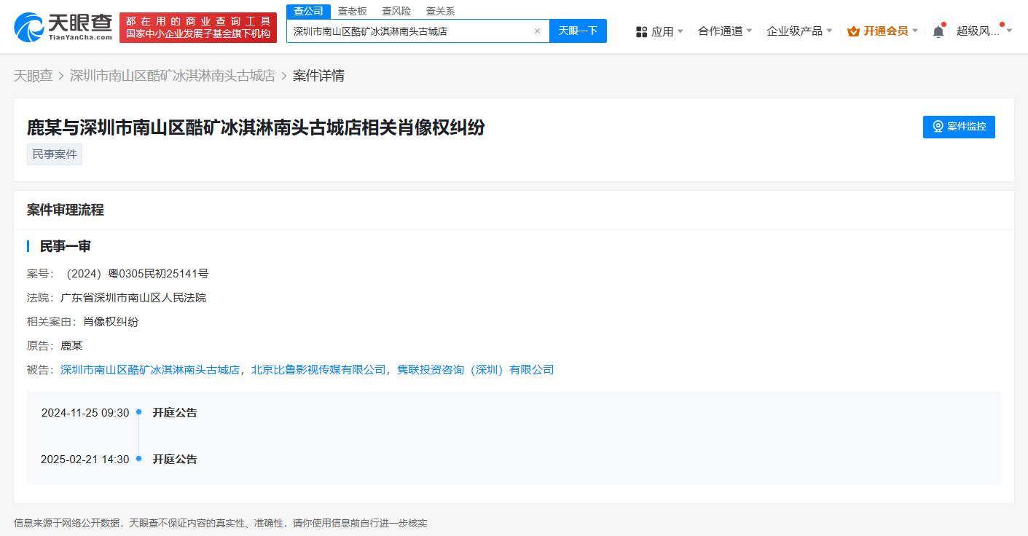
Task: Click the 案件详情 breadcrumb text
Action: tap(318, 76)
